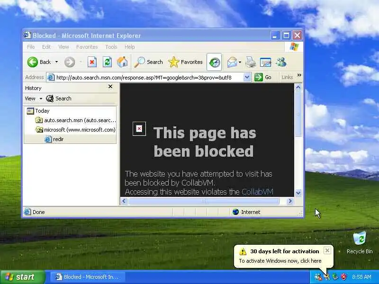The width and height of the screenshot is (379, 284).
Task: Click the horizontal scrollbar left arrow
Action: coord(124,201)
